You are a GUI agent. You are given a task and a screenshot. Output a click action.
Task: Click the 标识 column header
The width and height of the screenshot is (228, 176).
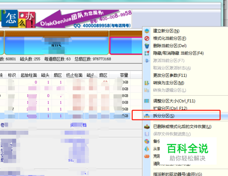click(12, 75)
